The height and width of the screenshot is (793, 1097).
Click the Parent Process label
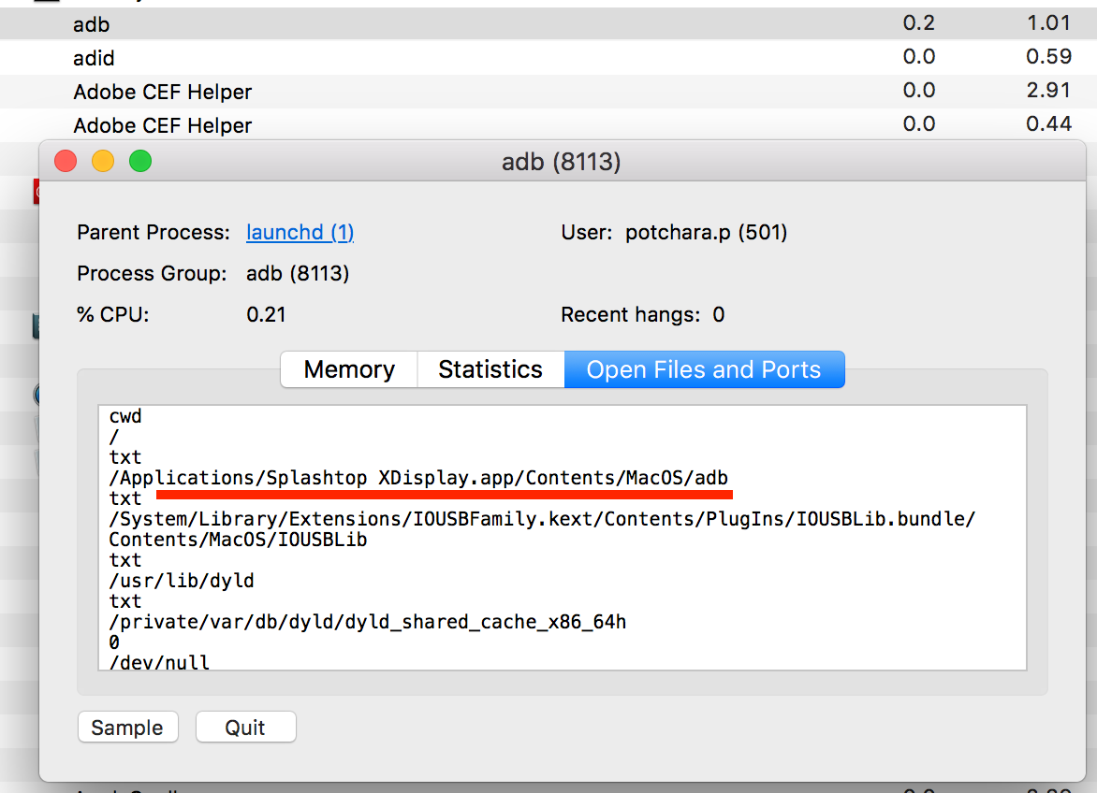coord(152,232)
